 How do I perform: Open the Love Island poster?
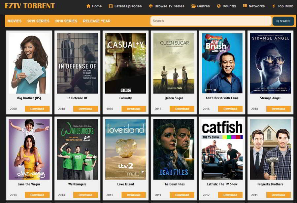coord(125,149)
